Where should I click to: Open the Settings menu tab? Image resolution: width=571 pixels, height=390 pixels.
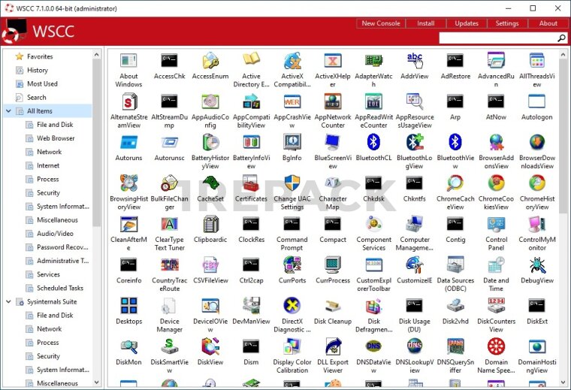click(507, 23)
